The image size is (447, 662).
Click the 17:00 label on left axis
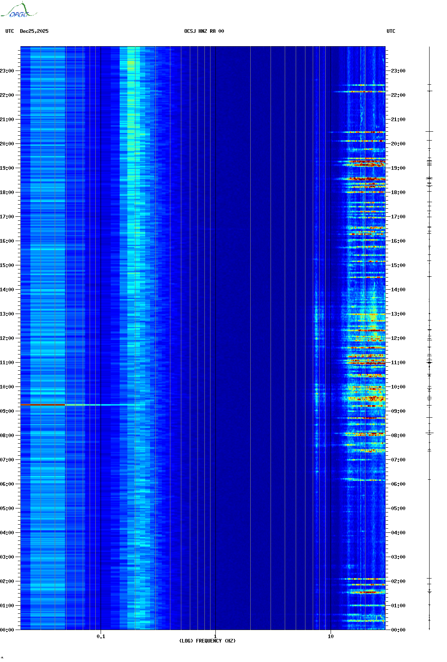[x=7, y=217]
